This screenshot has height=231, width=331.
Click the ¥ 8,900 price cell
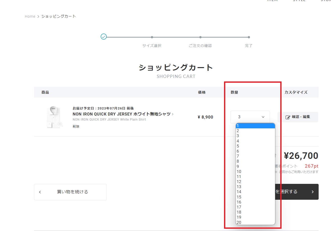pyautogui.click(x=205, y=117)
